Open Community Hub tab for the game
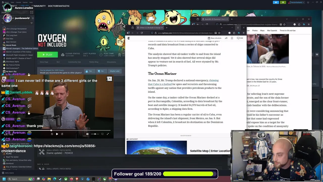 (x=74, y=62)
